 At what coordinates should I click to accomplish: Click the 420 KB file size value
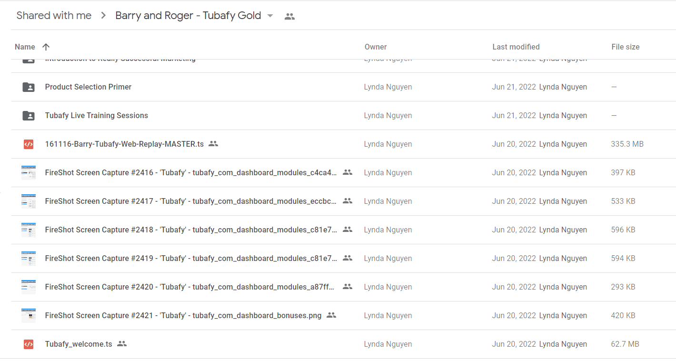(623, 315)
